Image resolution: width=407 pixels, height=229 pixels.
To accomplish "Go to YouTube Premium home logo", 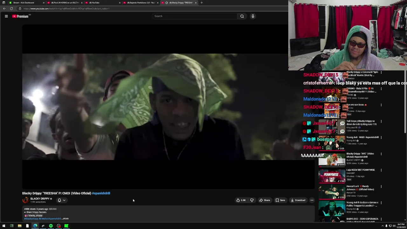I will pyautogui.click(x=21, y=16).
